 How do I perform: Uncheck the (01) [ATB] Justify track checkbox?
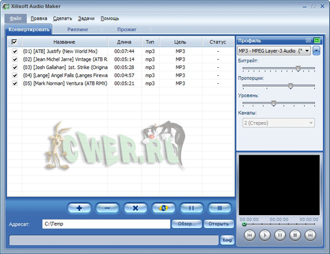coord(15,51)
